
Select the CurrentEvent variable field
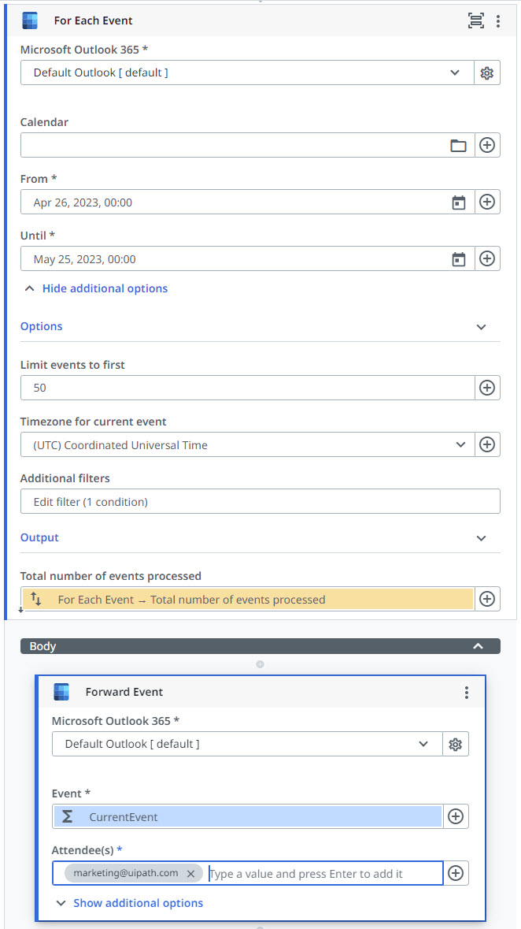(x=247, y=816)
